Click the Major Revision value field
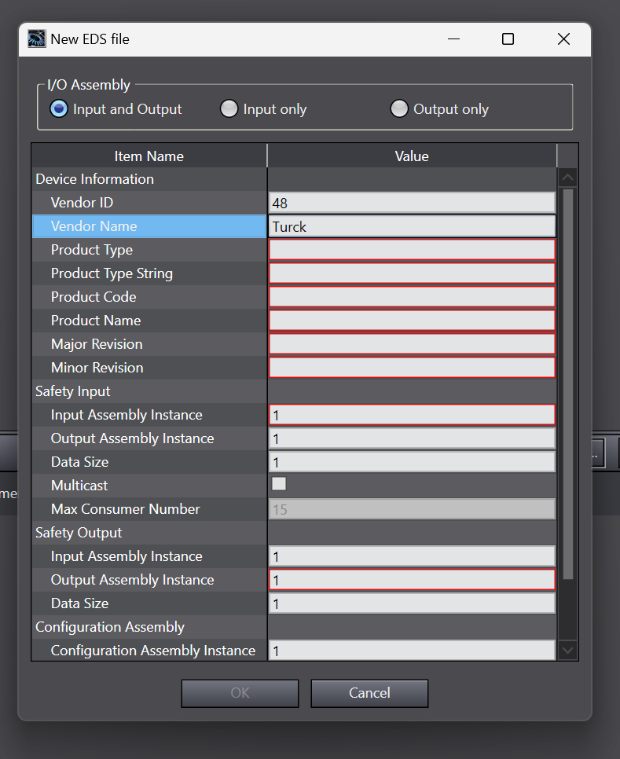This screenshot has height=759, width=620. click(x=412, y=344)
